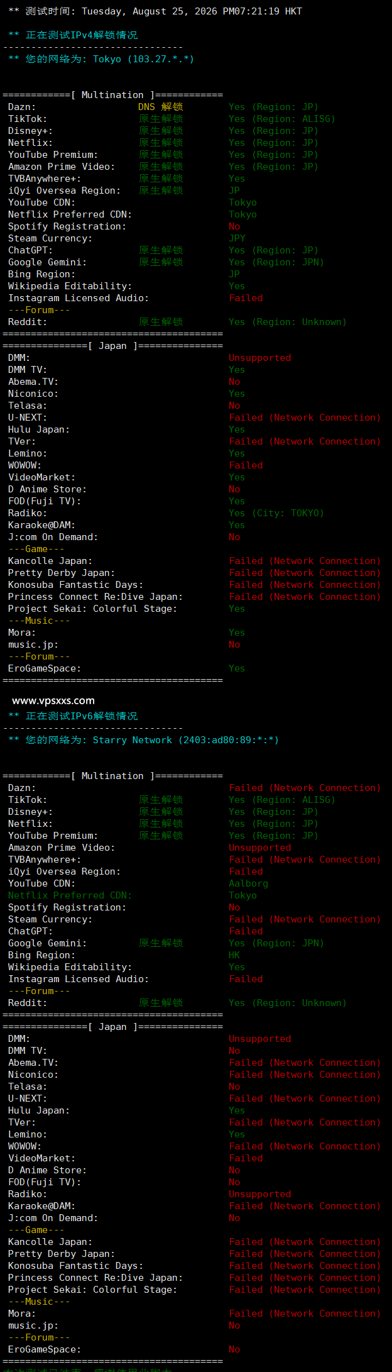Click 'Failed (Network Connection)' beside Karaoke@DAM
Viewport: 392px width, 1372px height.
305,1206
